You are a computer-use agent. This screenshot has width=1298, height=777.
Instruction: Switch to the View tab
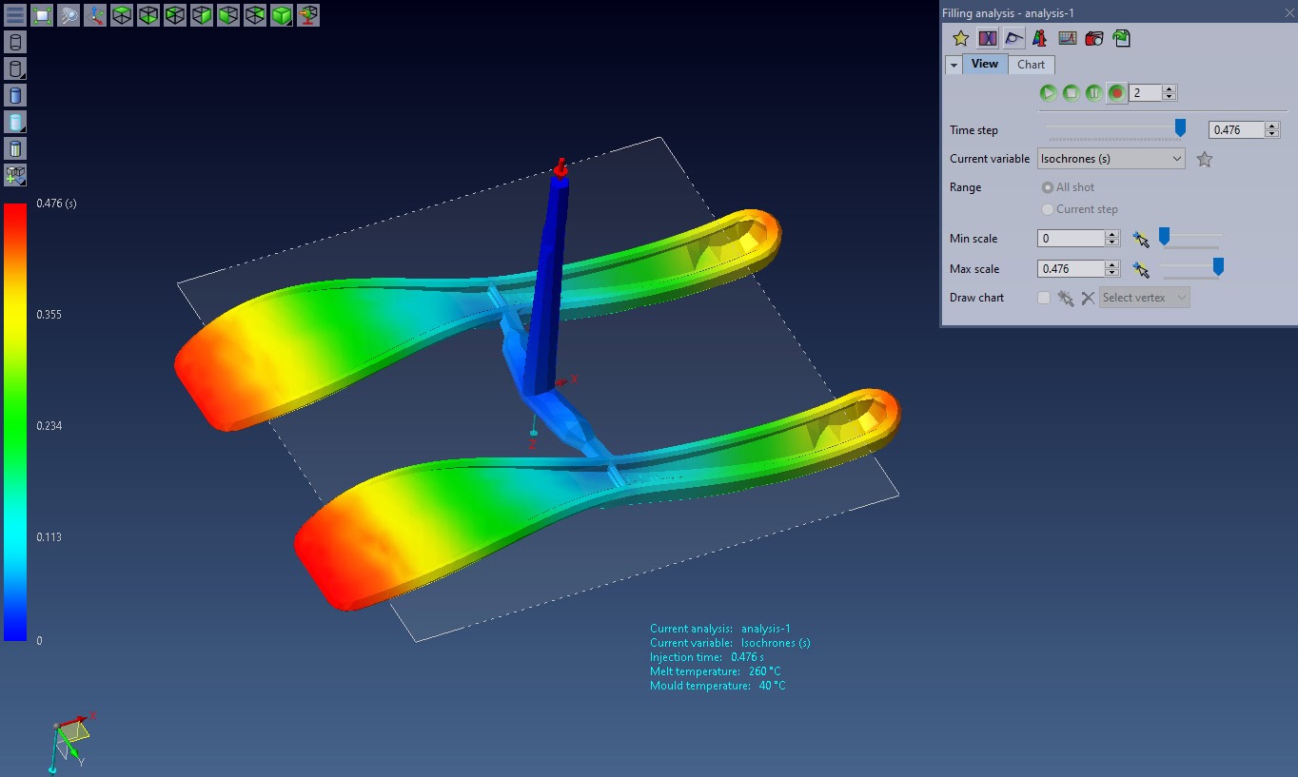point(985,65)
